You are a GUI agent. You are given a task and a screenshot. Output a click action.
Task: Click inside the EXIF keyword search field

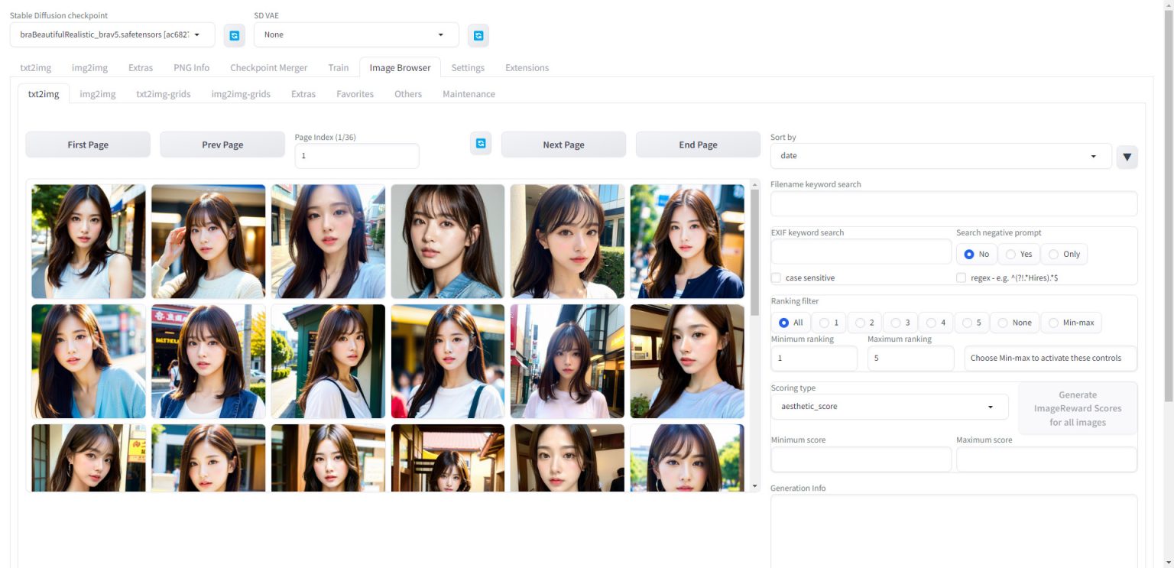point(861,251)
